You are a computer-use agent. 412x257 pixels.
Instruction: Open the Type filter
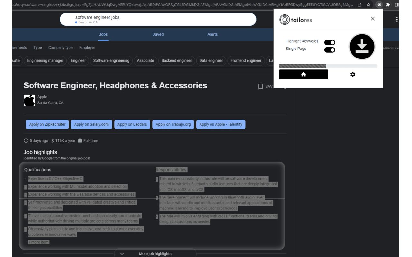click(38, 48)
